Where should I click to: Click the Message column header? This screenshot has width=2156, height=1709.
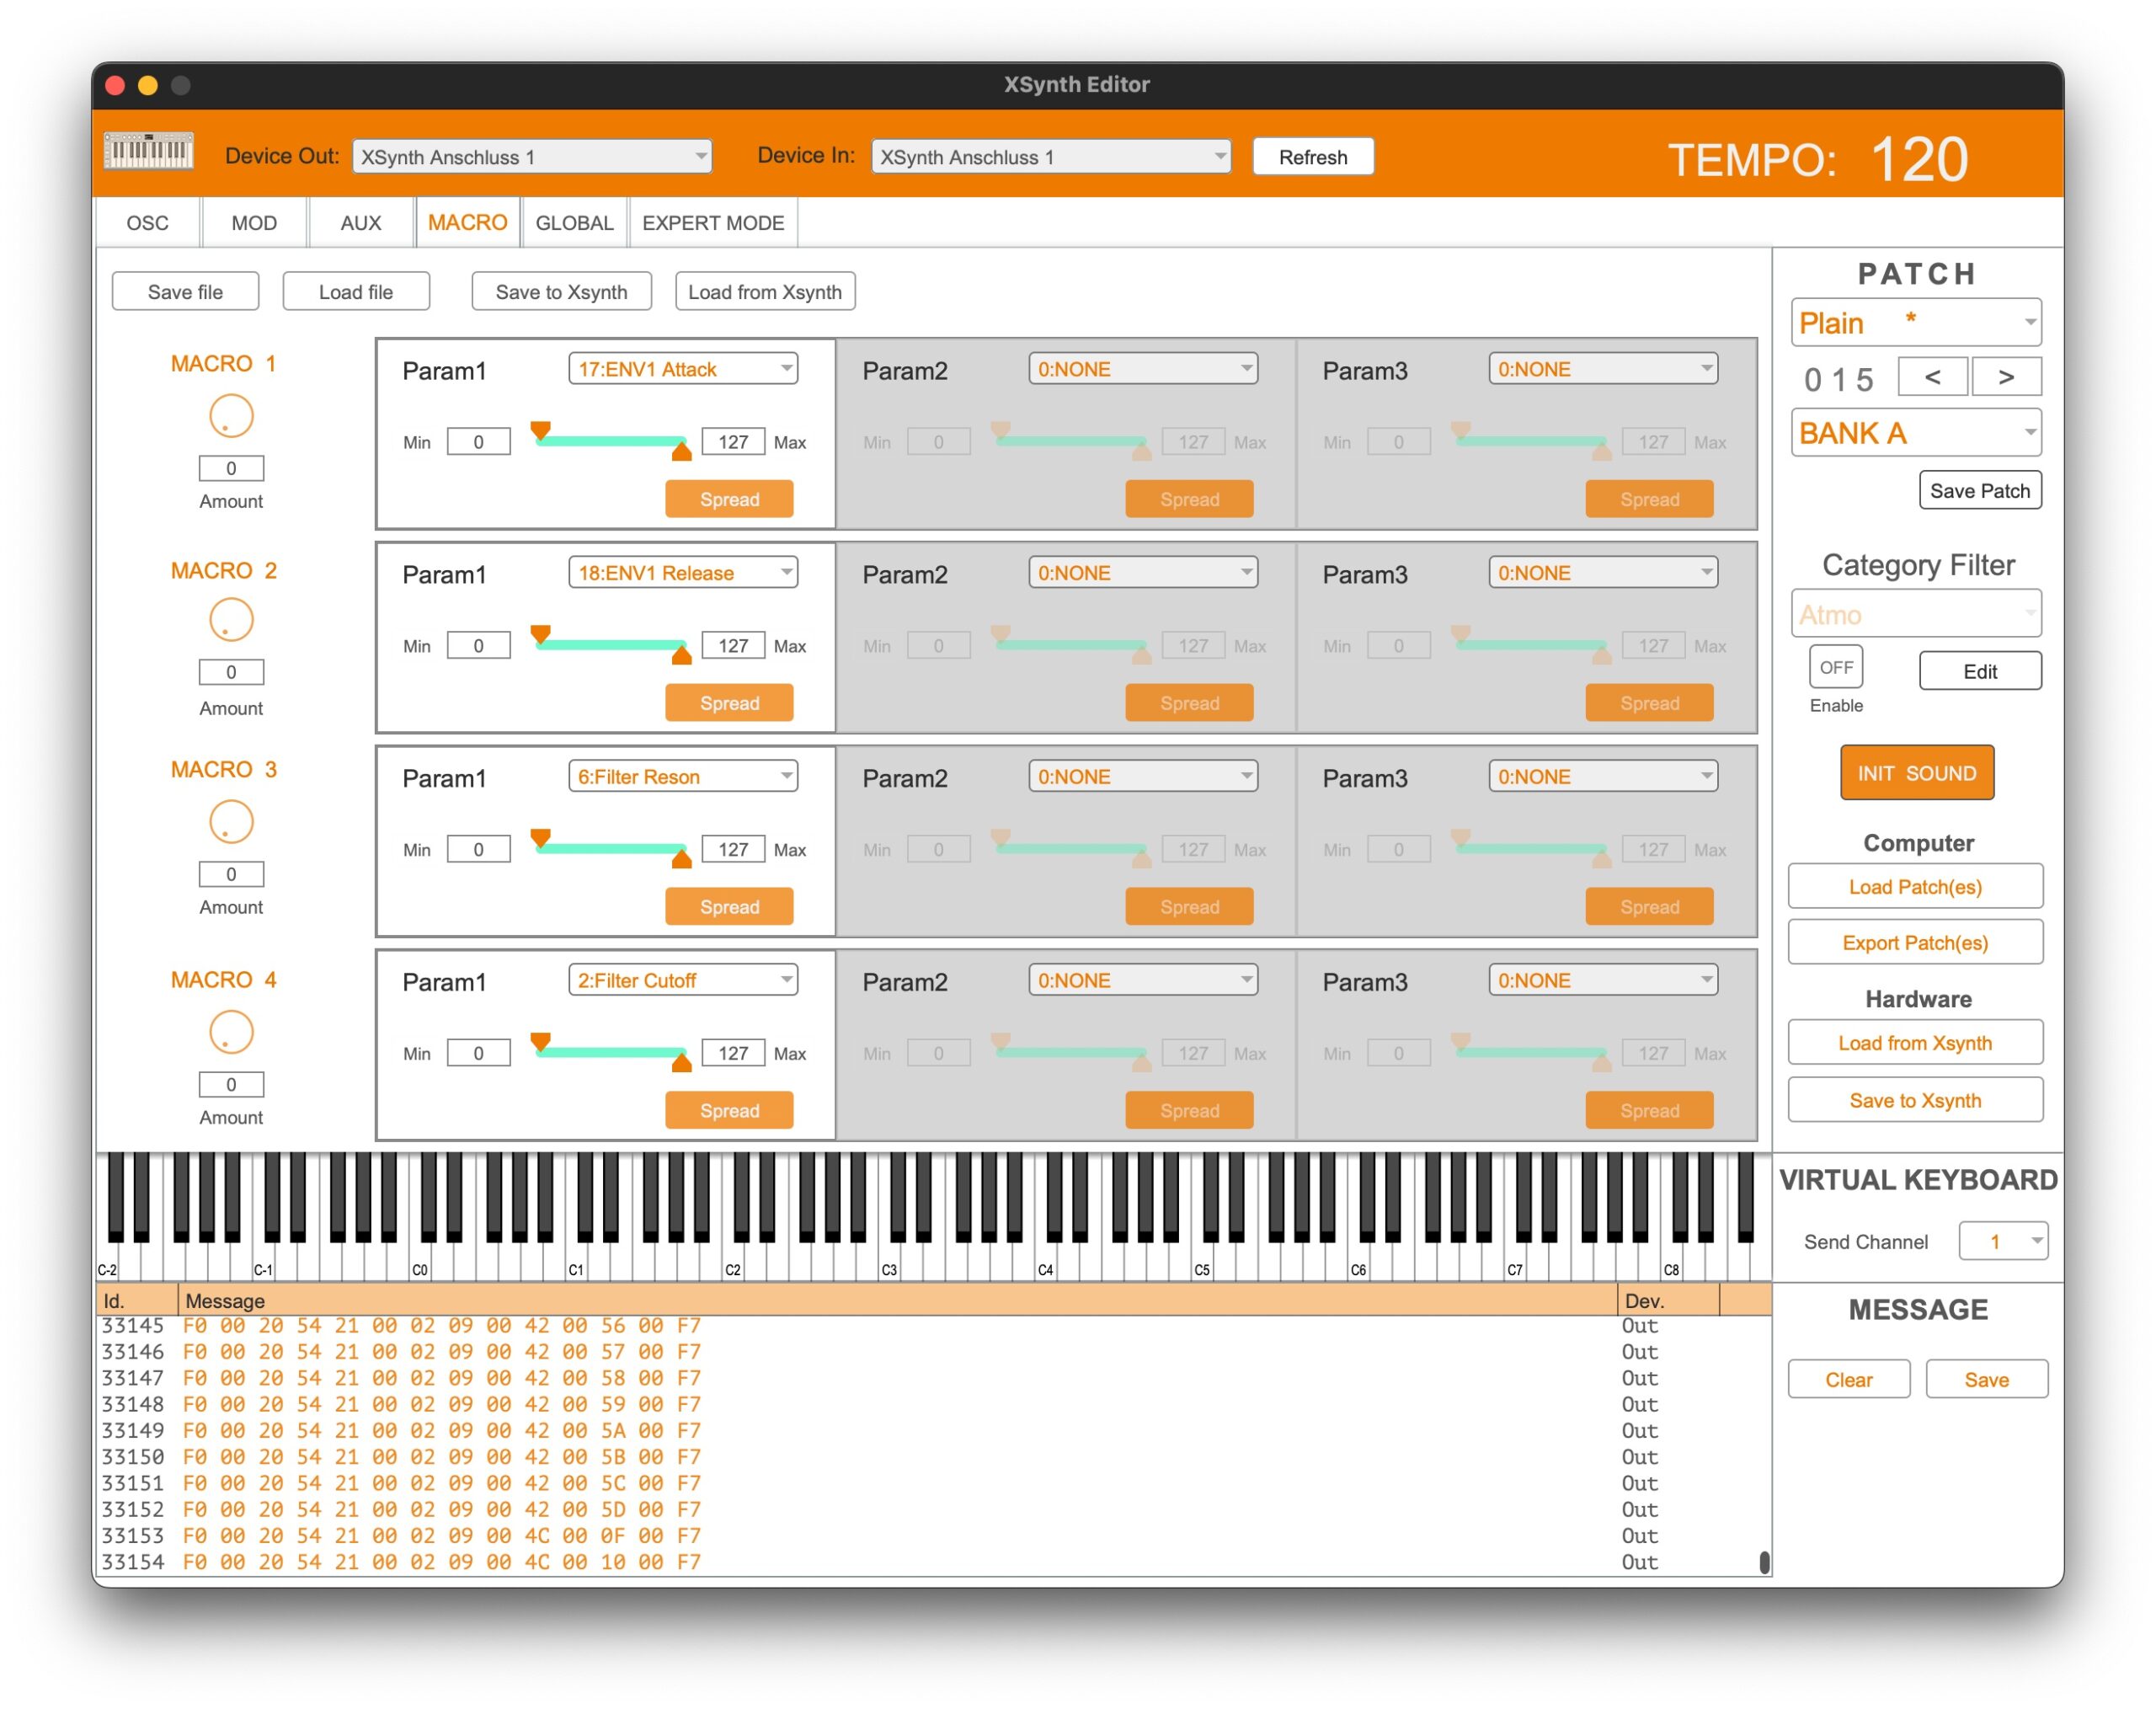897,1301
